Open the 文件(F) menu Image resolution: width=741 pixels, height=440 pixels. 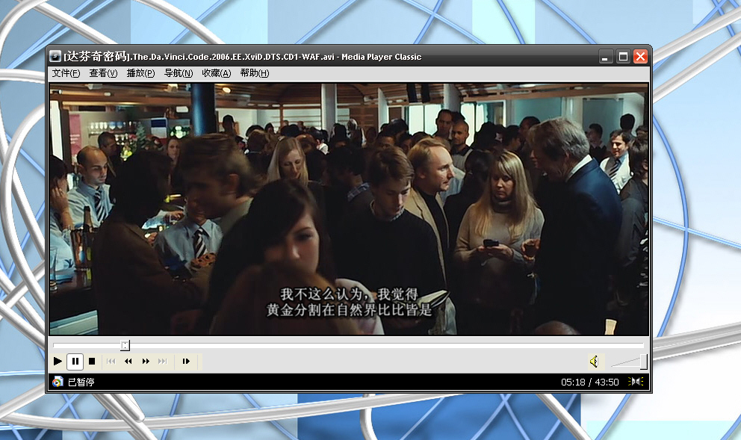(x=66, y=73)
